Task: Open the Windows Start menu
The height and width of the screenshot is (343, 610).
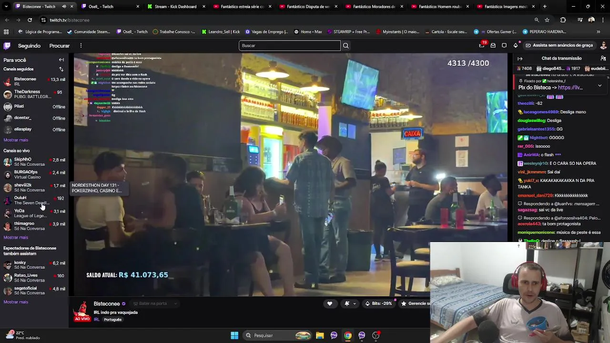Action: (234, 335)
